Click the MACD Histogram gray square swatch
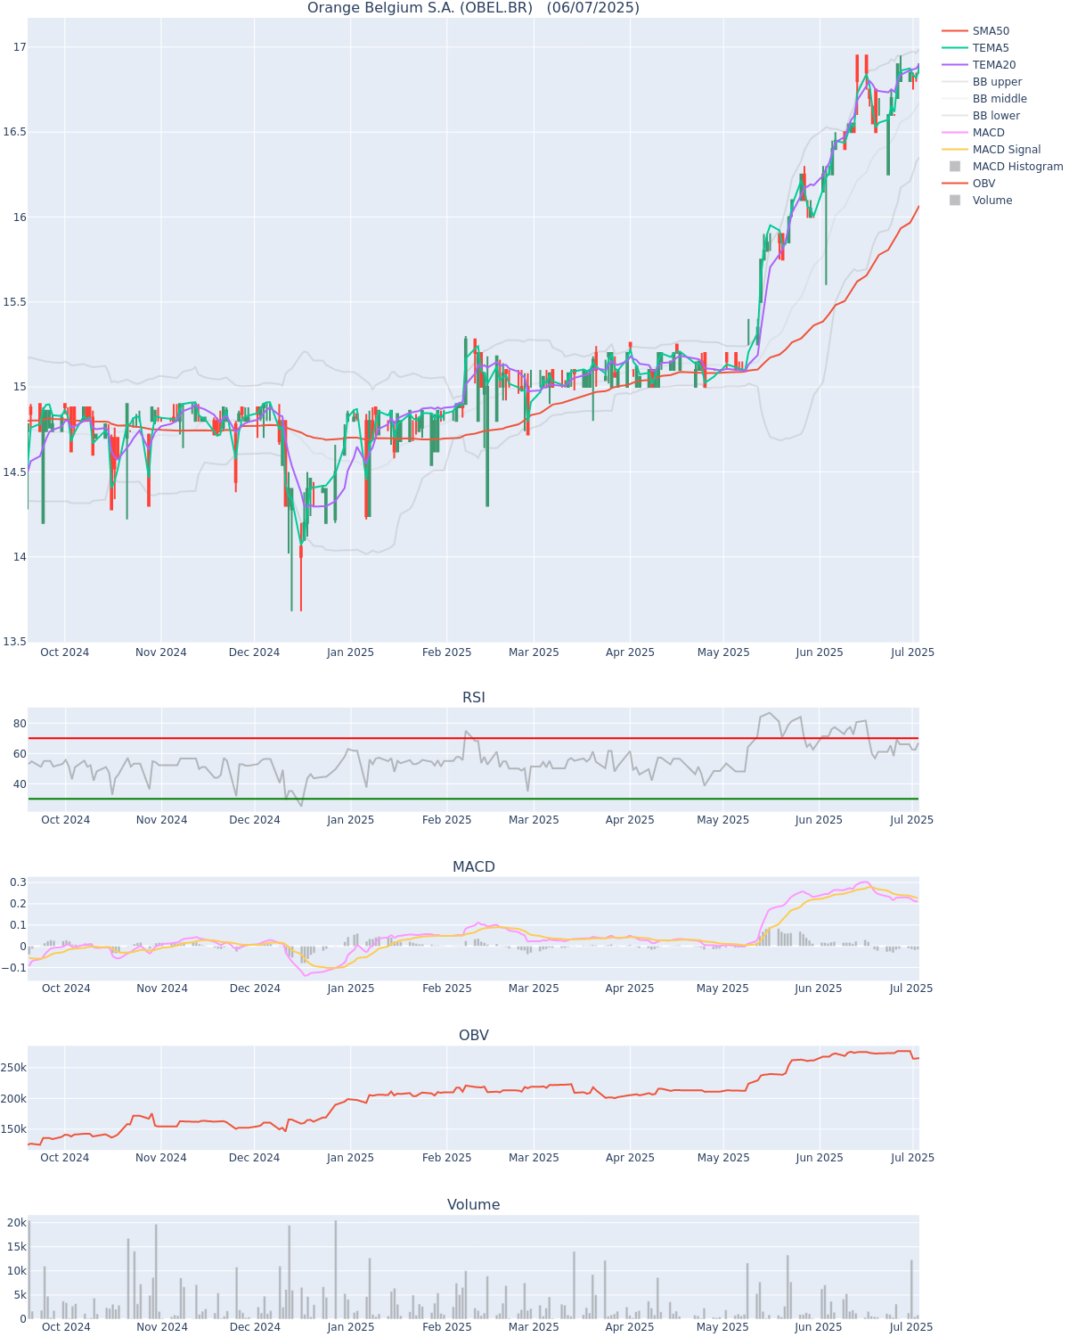 [955, 167]
